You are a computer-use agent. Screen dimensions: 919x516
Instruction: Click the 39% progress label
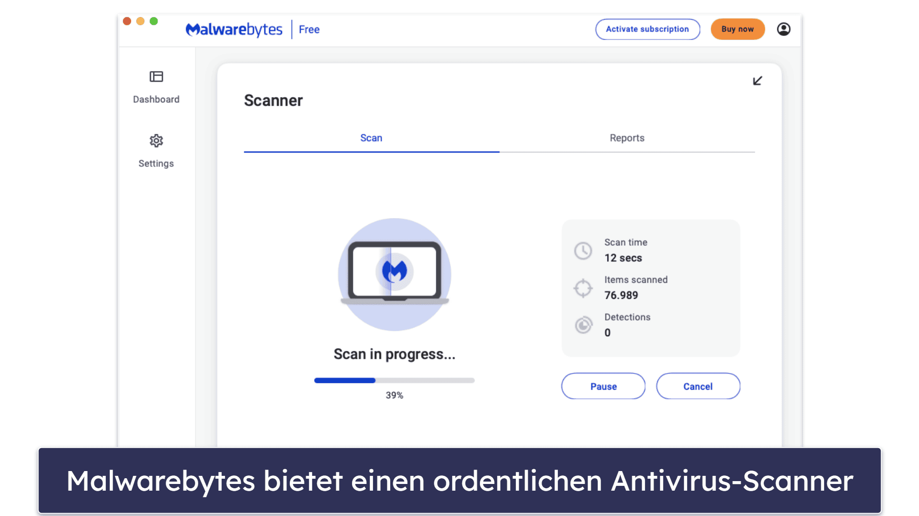tap(394, 395)
